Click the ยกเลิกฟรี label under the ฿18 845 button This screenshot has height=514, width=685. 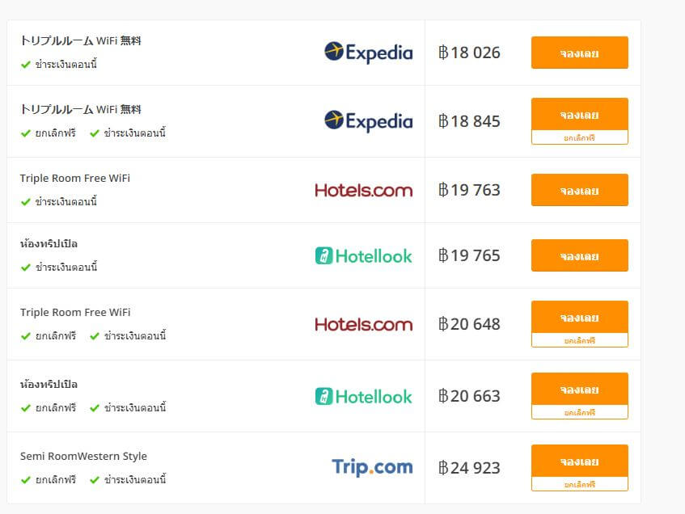580,137
